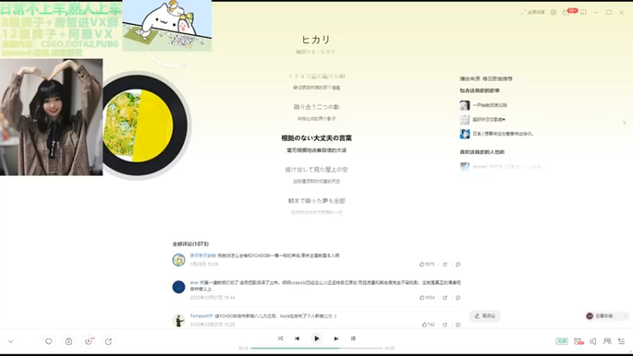Open the 超好听日文歌曲 playlist
Screen dimensions: 633x356
489,119
